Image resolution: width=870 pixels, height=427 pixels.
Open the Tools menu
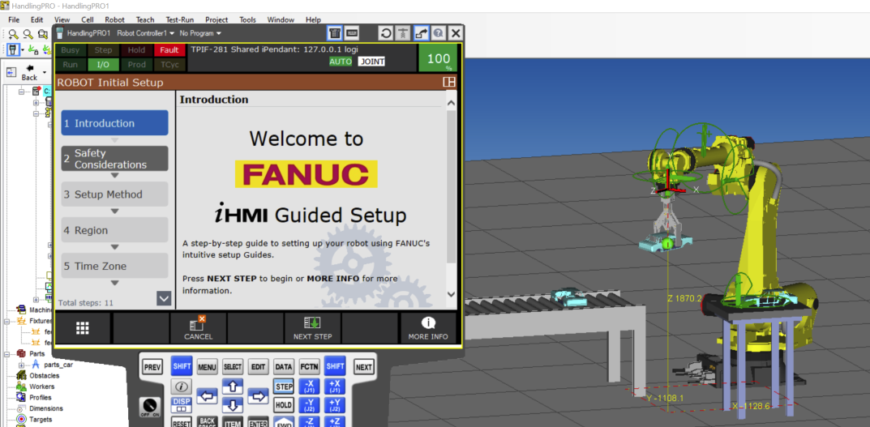(247, 19)
